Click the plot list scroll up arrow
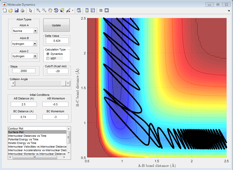 (x=69, y=129)
